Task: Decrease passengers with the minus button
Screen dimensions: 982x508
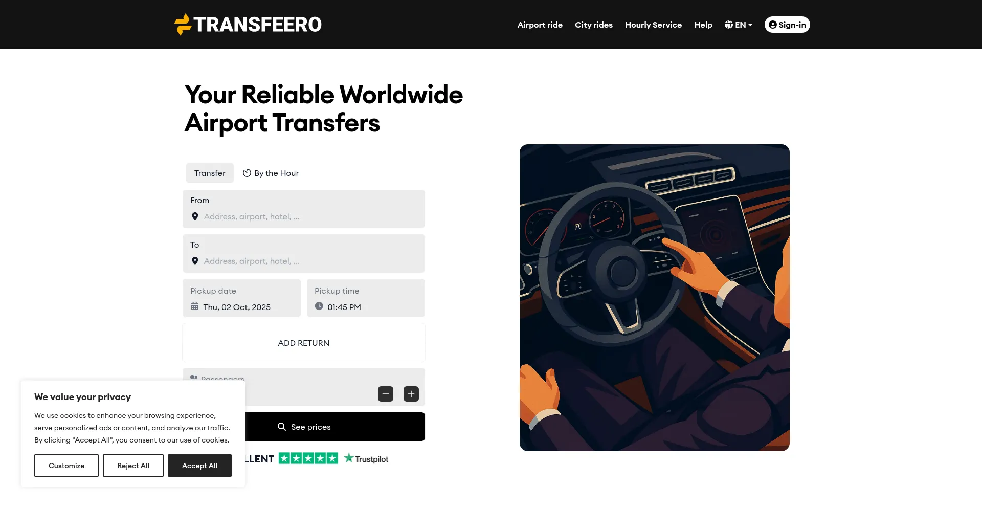Action: pyautogui.click(x=386, y=394)
